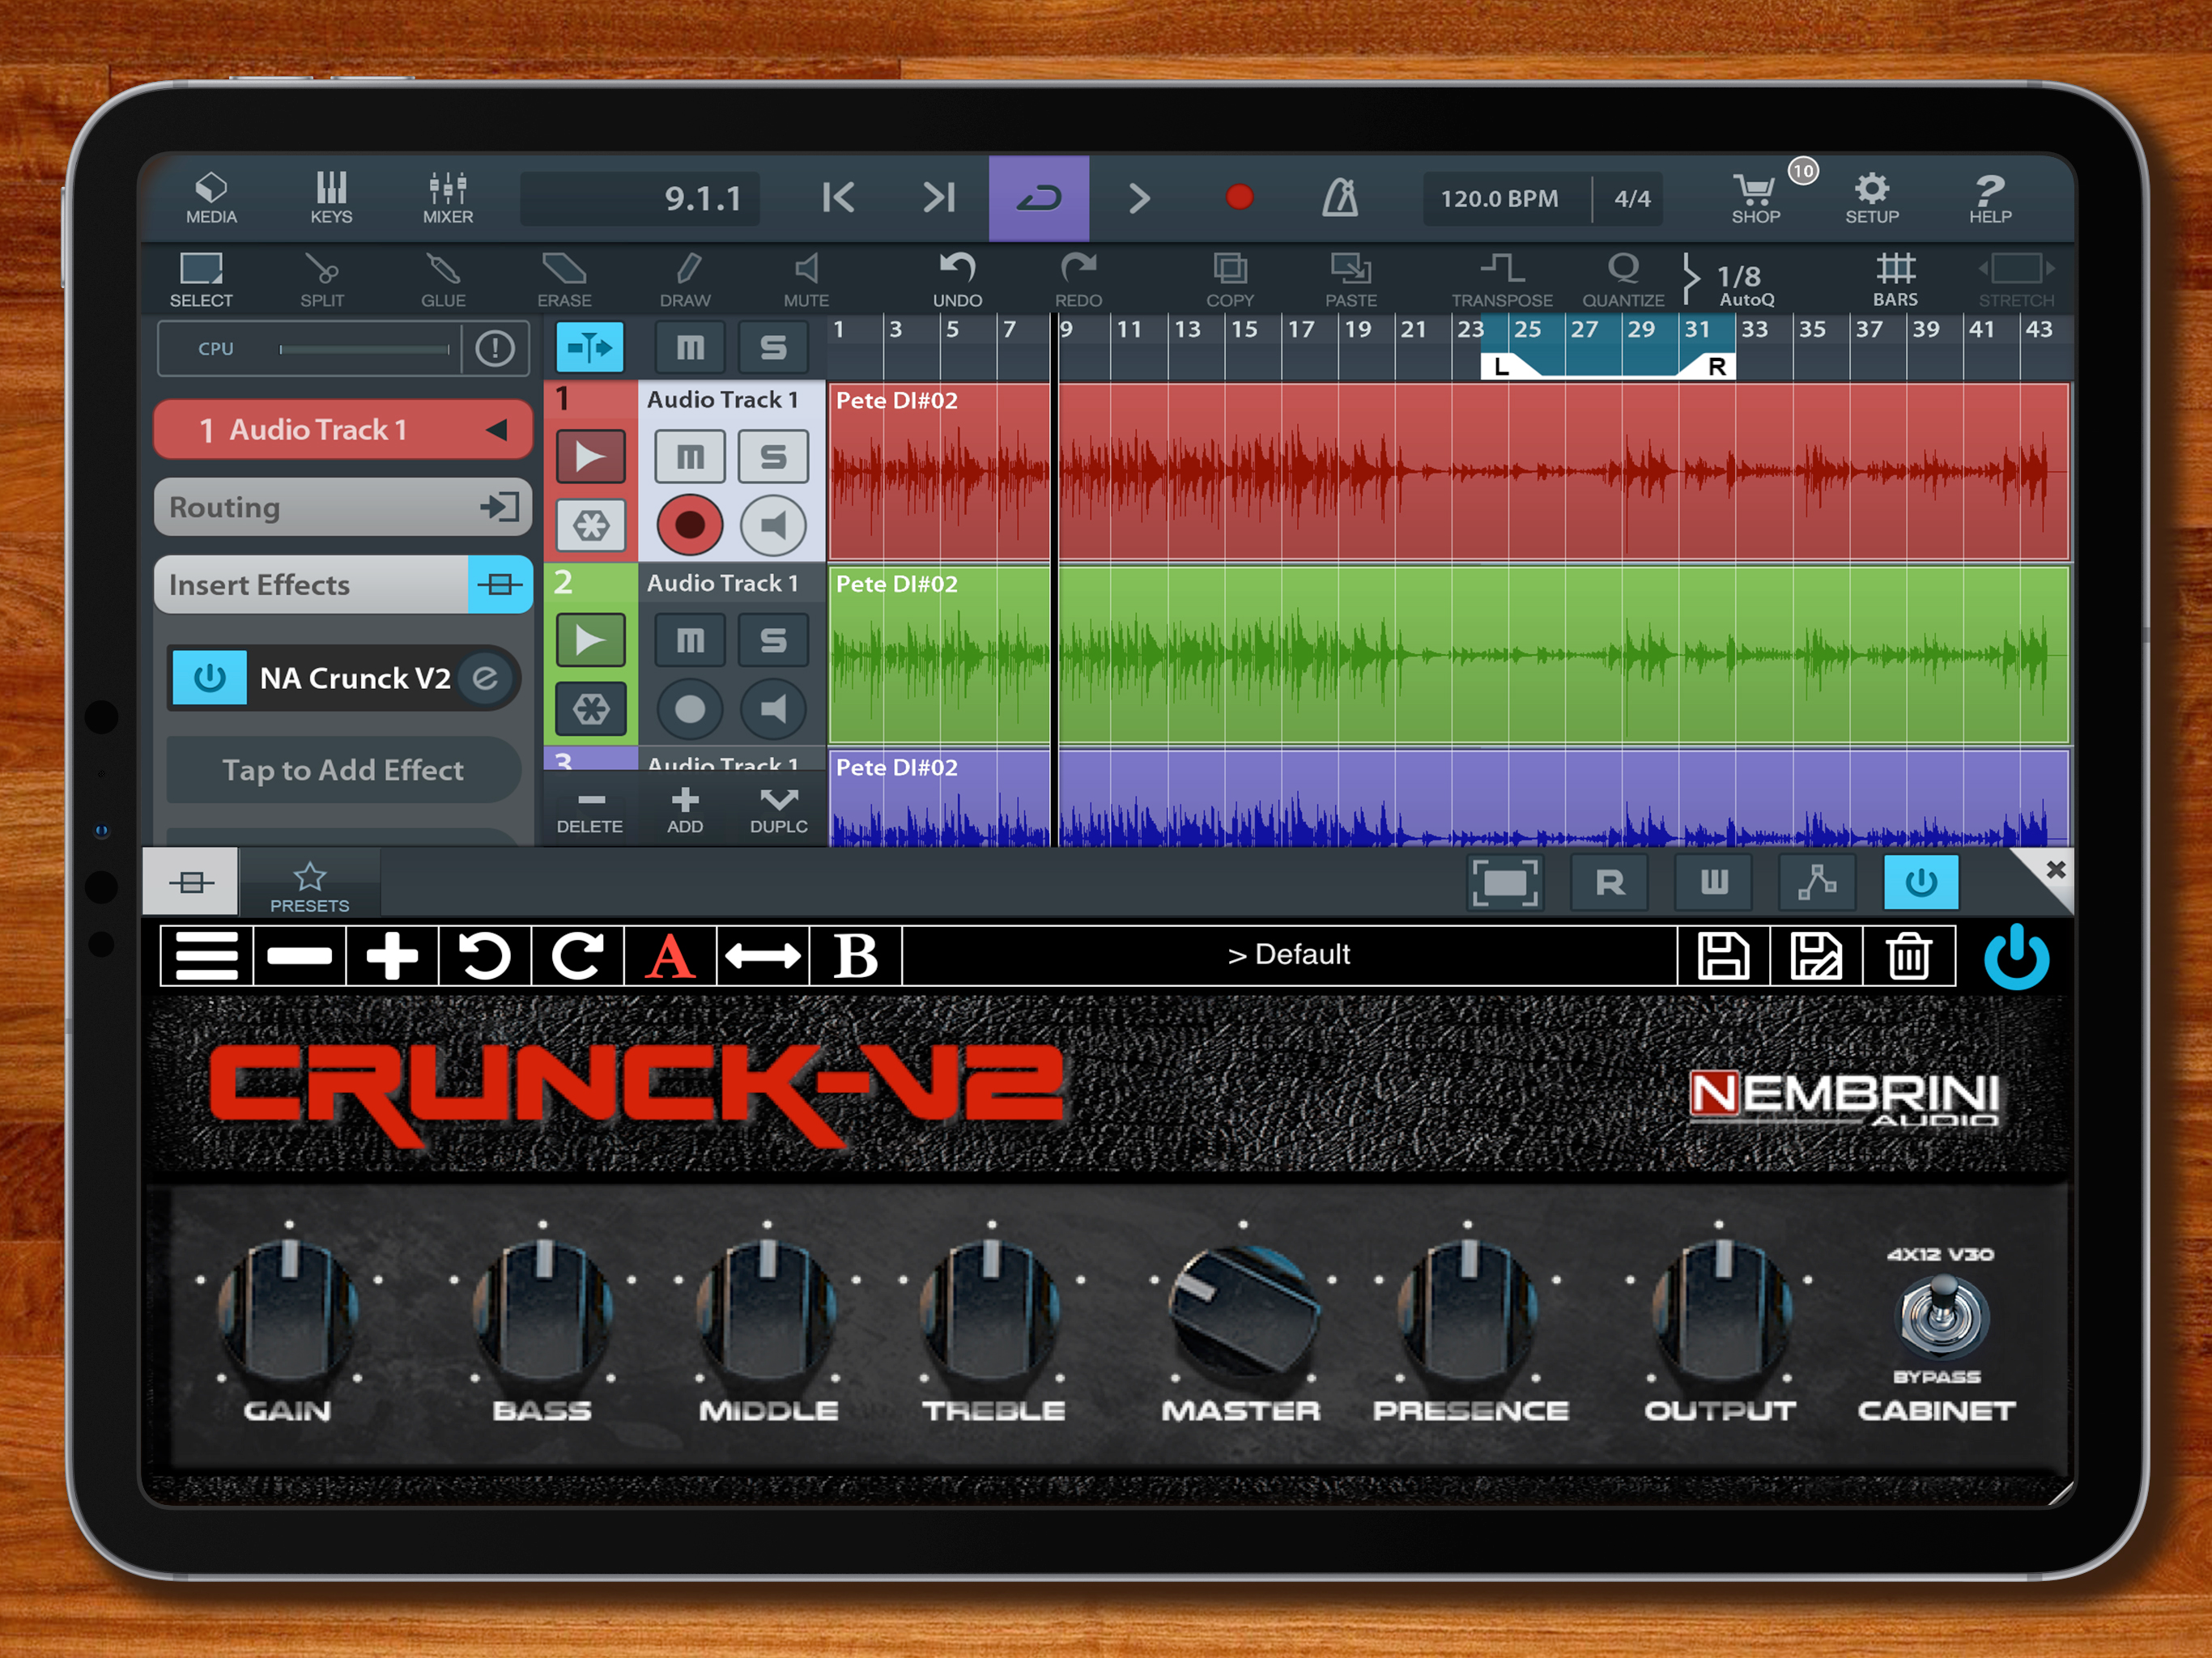Click the plugin's trash delete-preset icon
Image resolution: width=2212 pixels, height=1658 pixels.
[1908, 956]
